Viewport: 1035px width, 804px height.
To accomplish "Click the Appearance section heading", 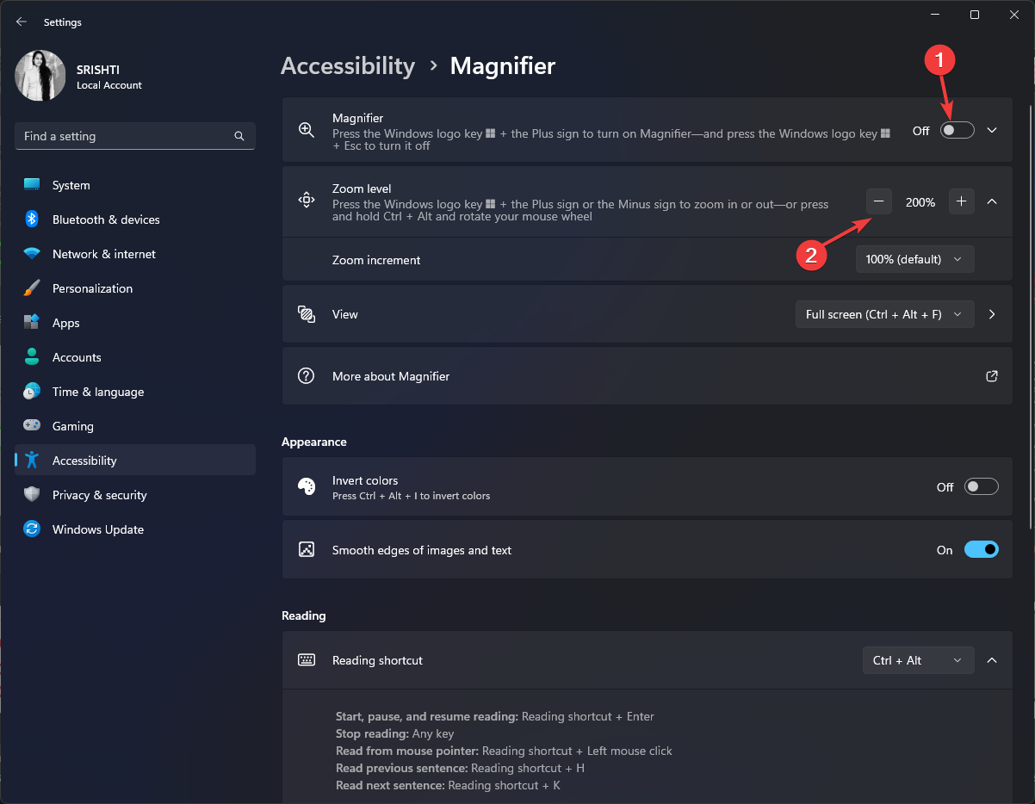I will [x=314, y=442].
